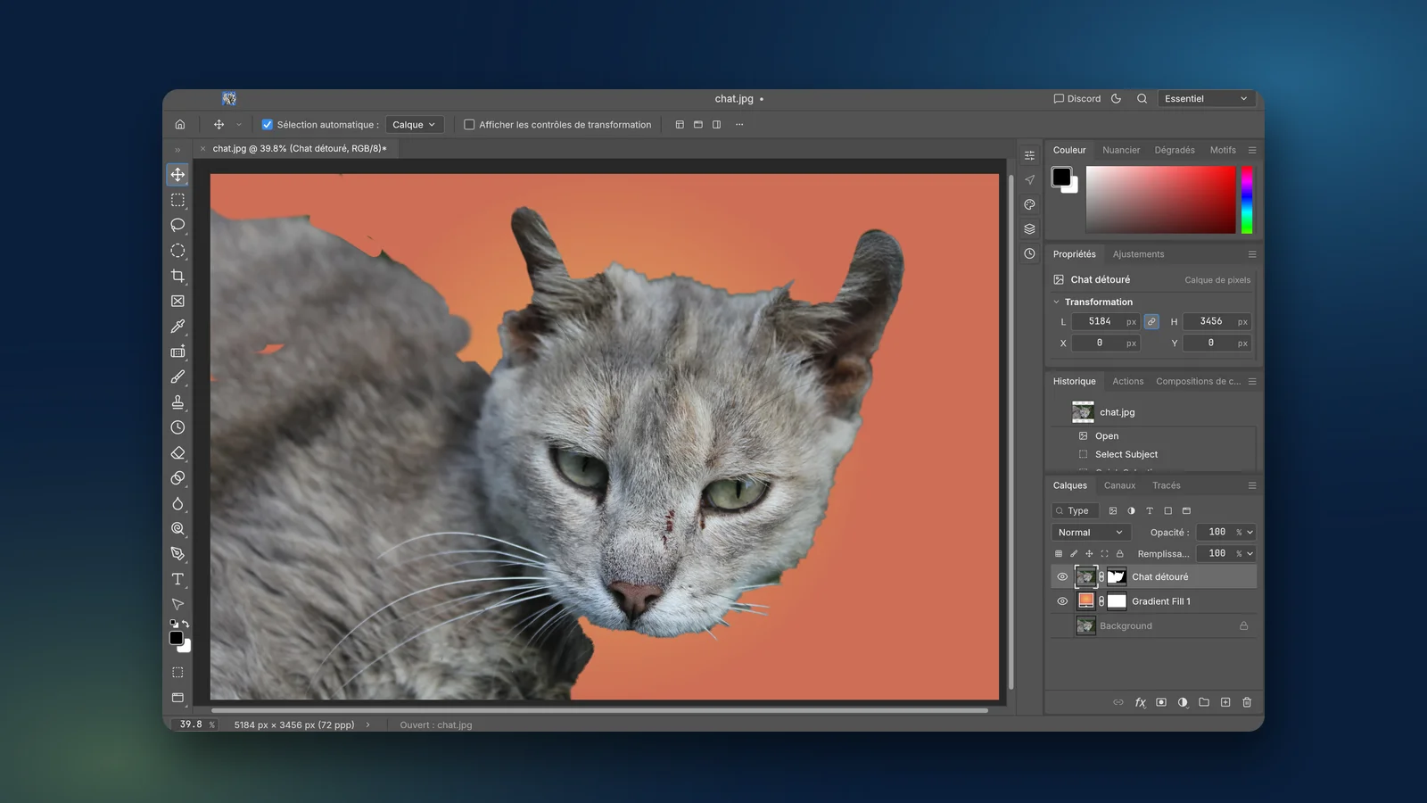The image size is (1427, 803).
Task: Toggle the width-height proportion link
Action: (1151, 322)
